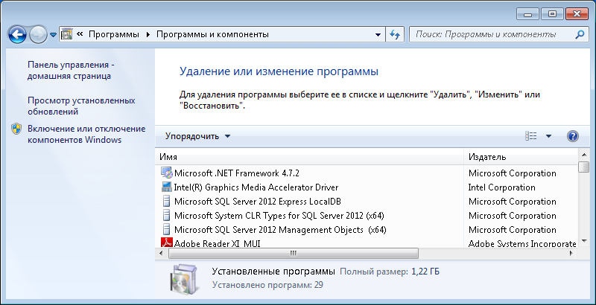Click the Intel Graphics Media Accelerator Driver icon
Image resolution: width=596 pixels, height=305 pixels.
pos(166,187)
